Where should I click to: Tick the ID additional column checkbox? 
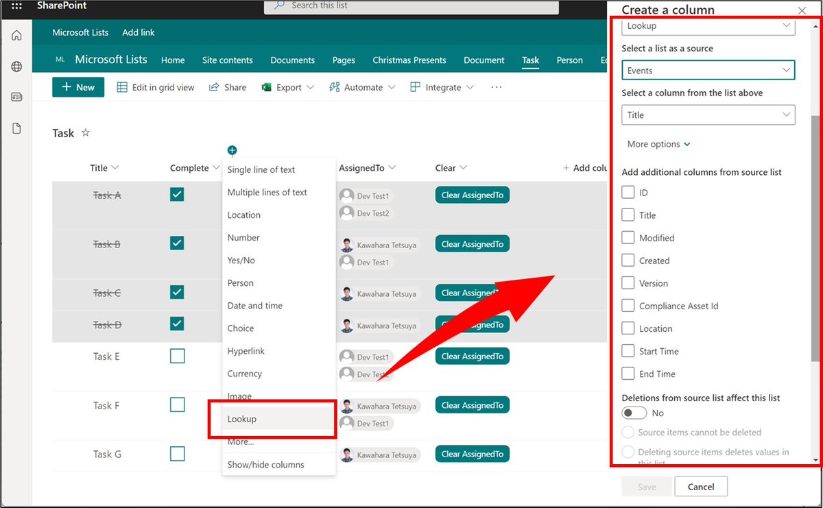point(628,193)
